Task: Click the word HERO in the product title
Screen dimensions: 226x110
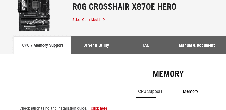Action: [x=166, y=7]
